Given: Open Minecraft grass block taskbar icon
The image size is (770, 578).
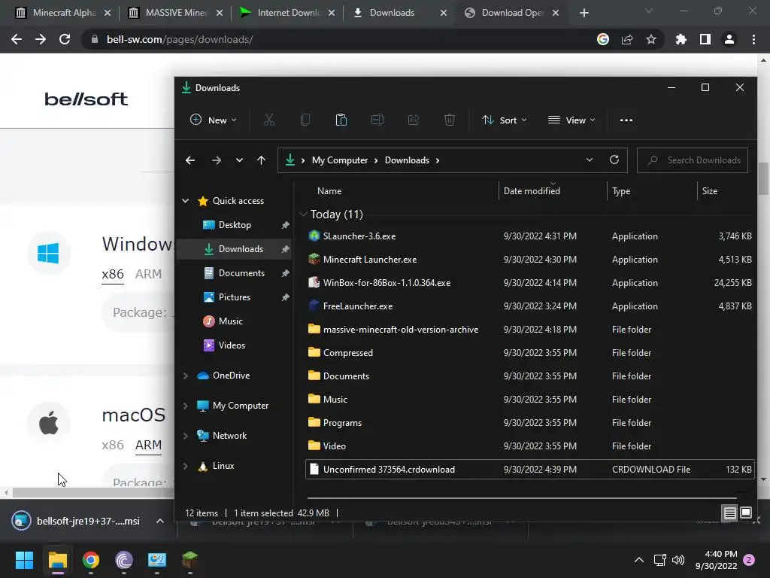Looking at the screenshot, I should (x=190, y=560).
